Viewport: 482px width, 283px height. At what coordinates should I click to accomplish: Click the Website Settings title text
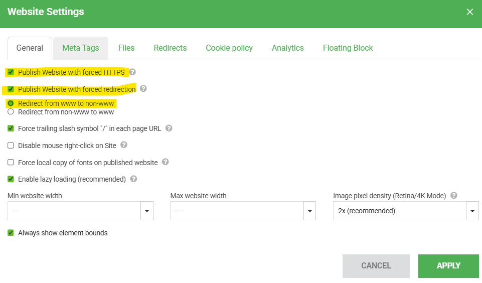coord(46,12)
